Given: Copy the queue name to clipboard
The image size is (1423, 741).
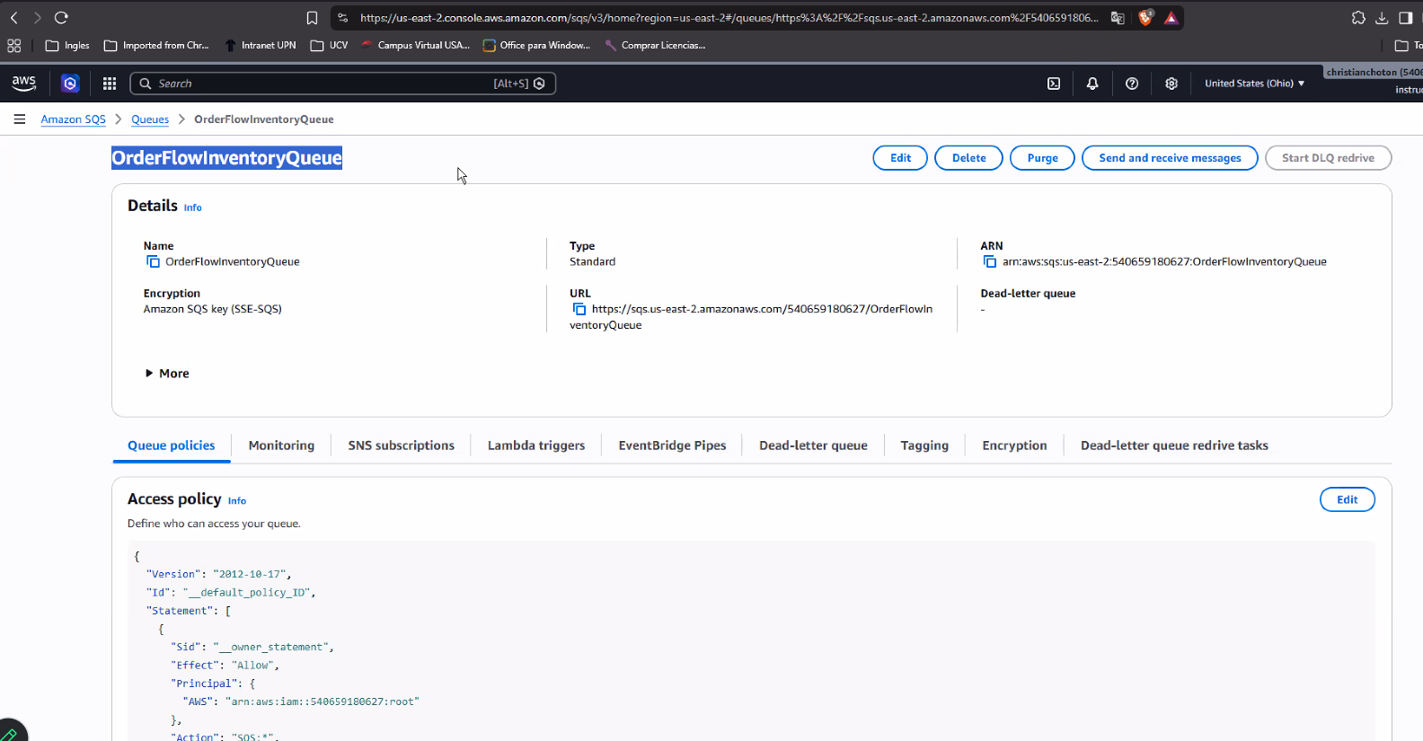Looking at the screenshot, I should (x=153, y=261).
